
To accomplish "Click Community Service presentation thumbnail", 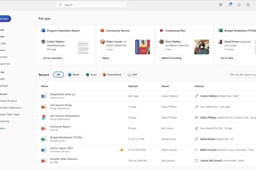I will [142, 47].
